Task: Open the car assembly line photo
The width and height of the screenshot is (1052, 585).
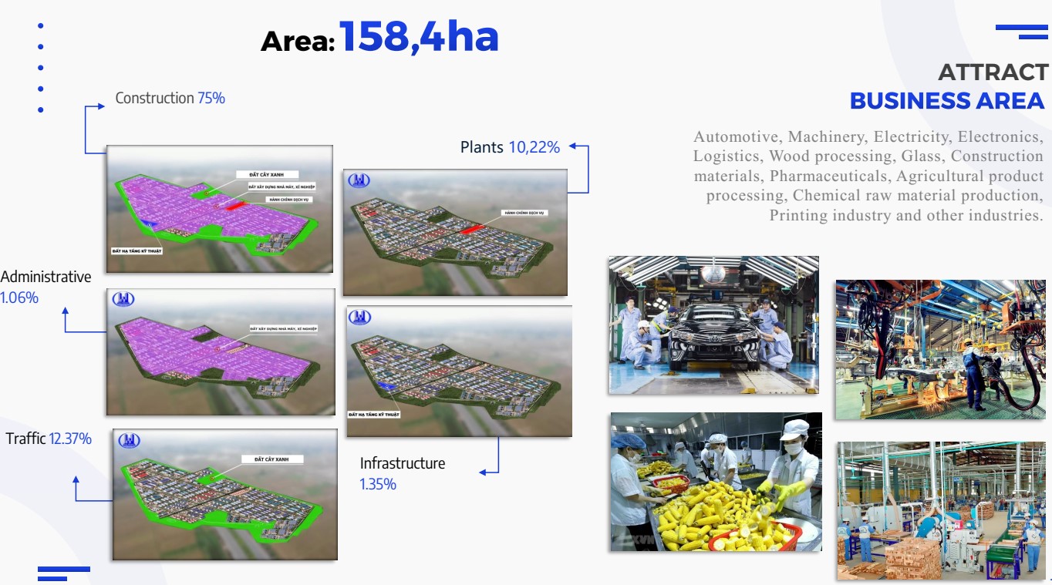Action: tap(713, 324)
